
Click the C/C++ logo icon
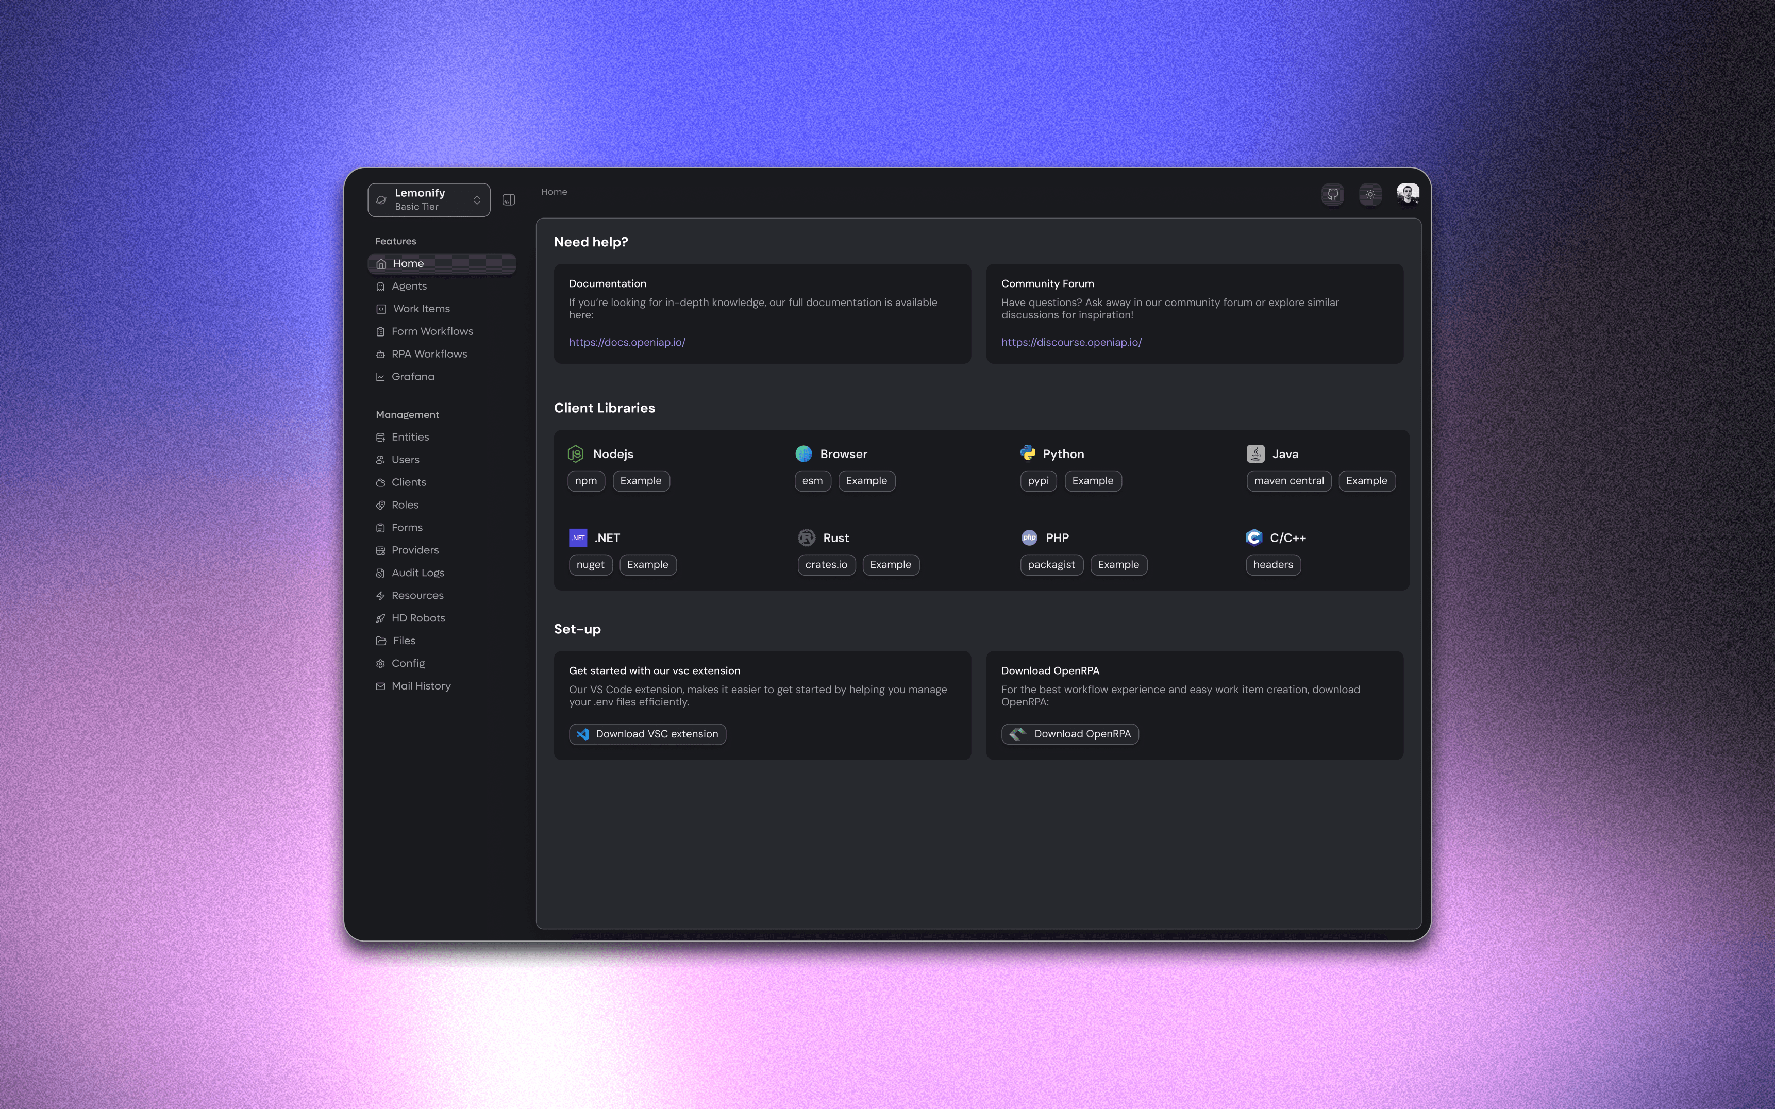(1253, 537)
